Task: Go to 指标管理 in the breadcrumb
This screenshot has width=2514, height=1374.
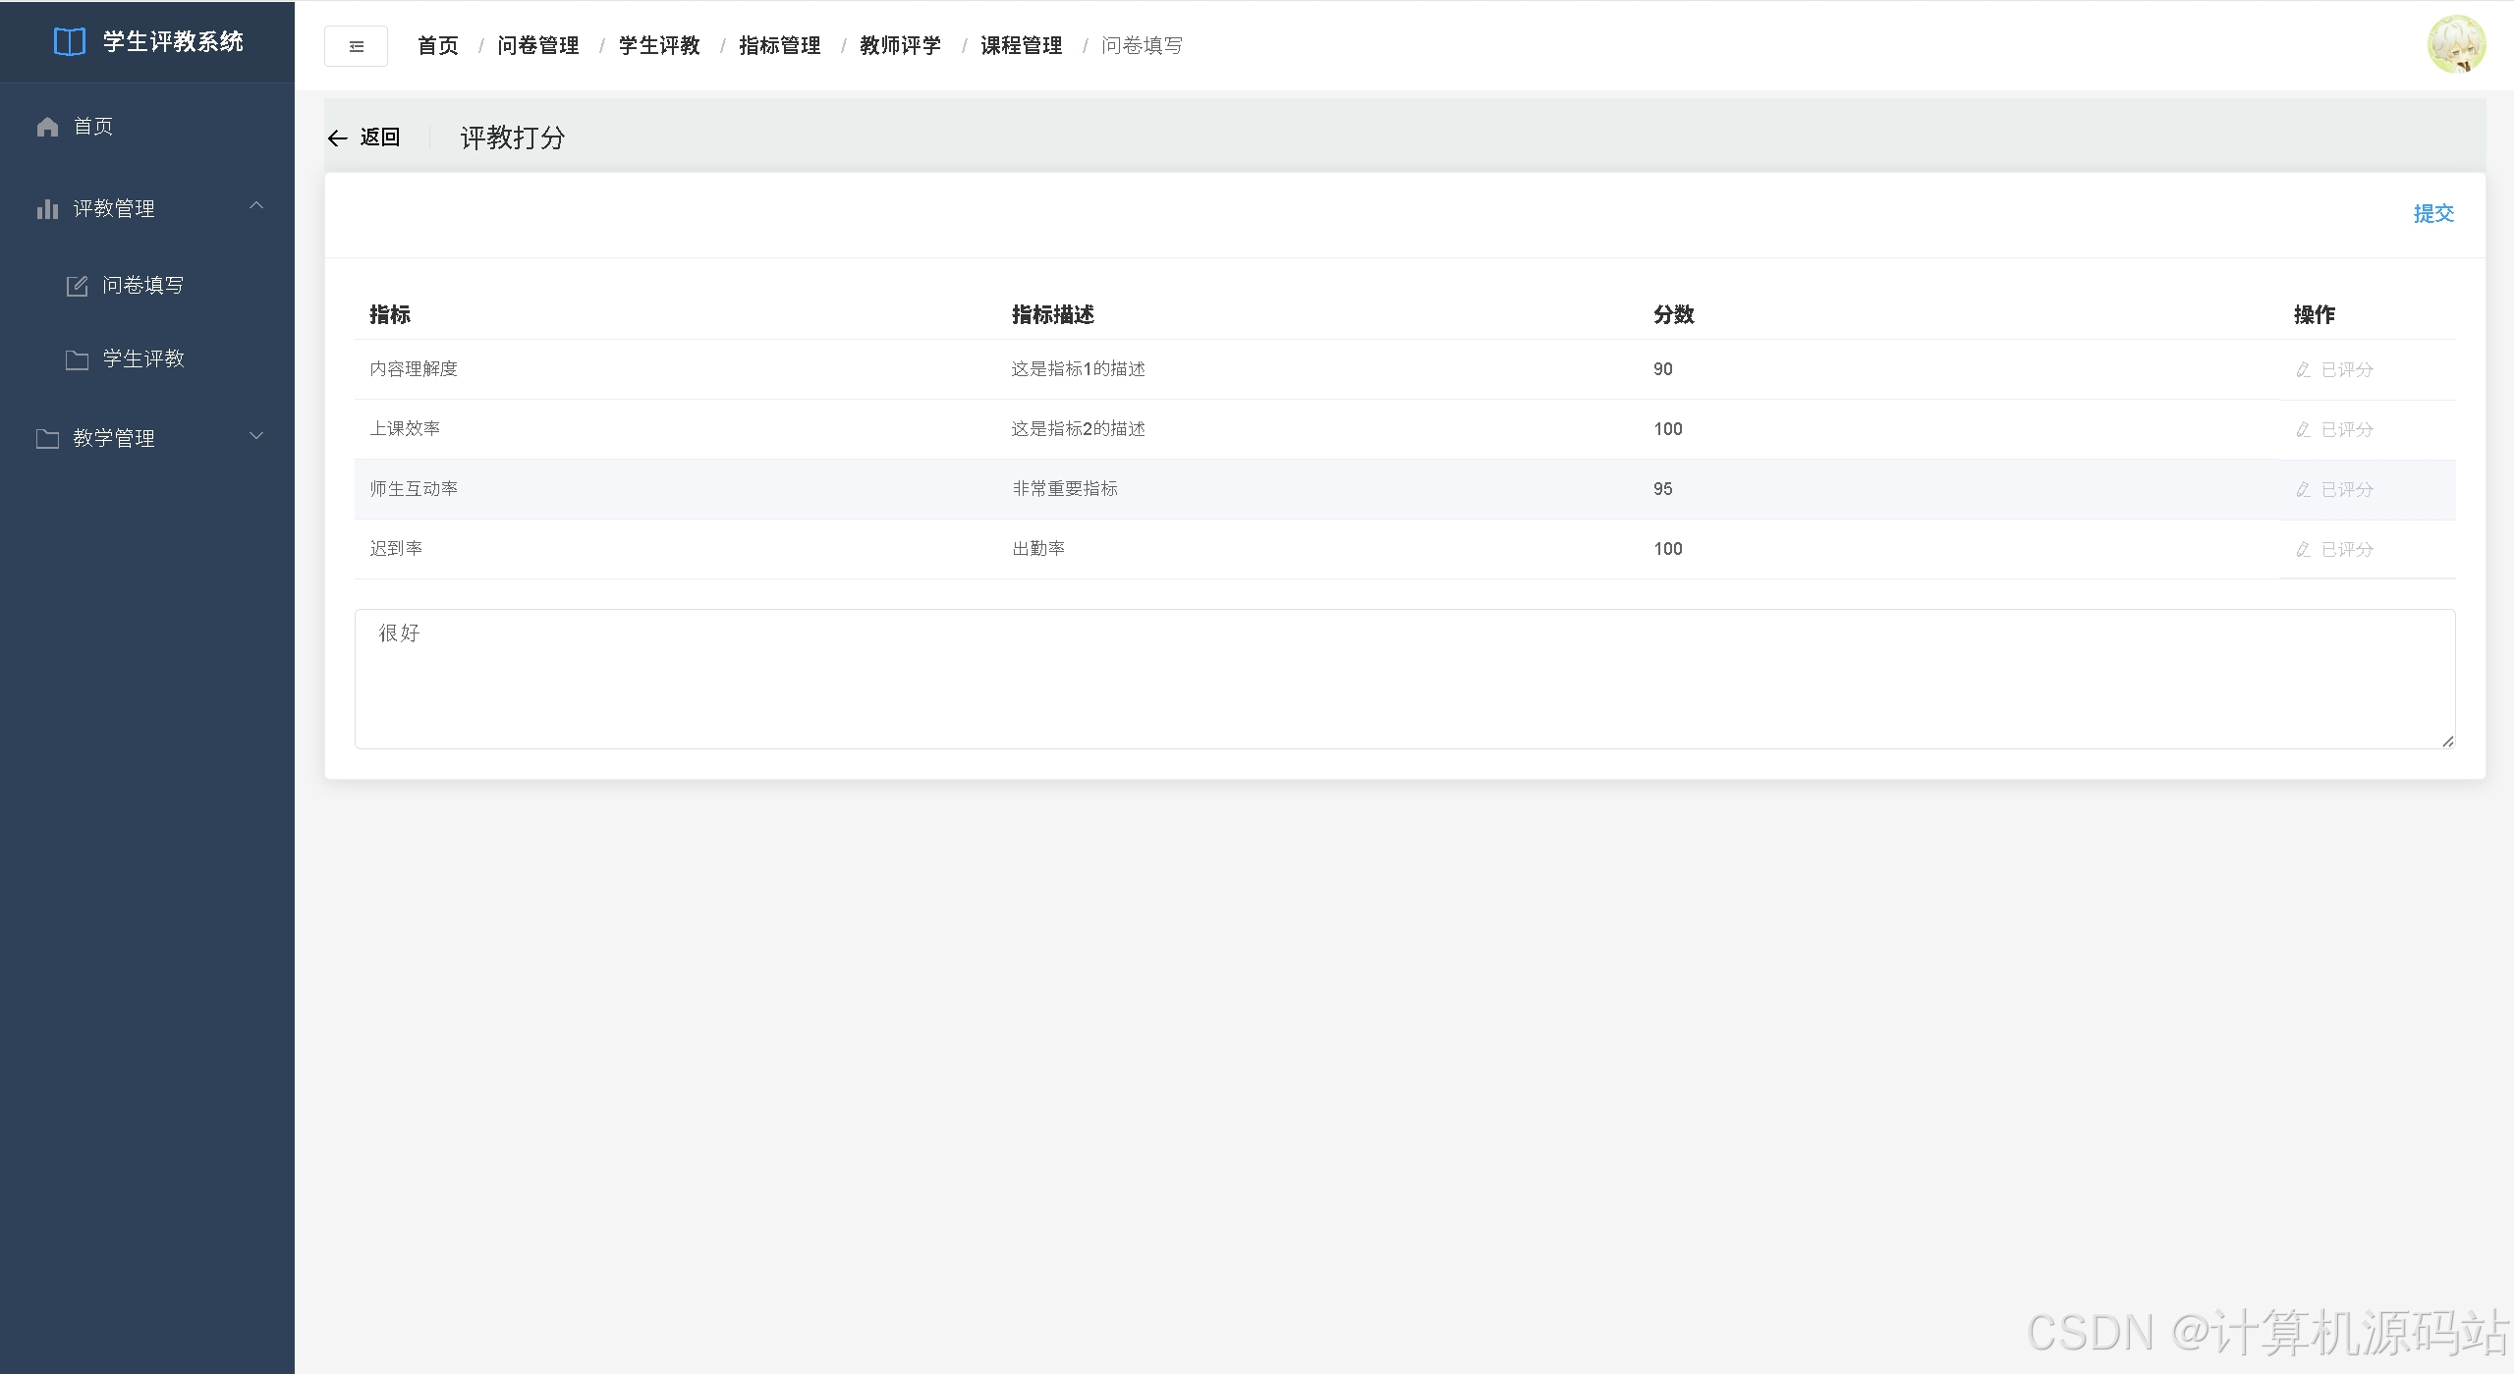Action: [x=779, y=46]
